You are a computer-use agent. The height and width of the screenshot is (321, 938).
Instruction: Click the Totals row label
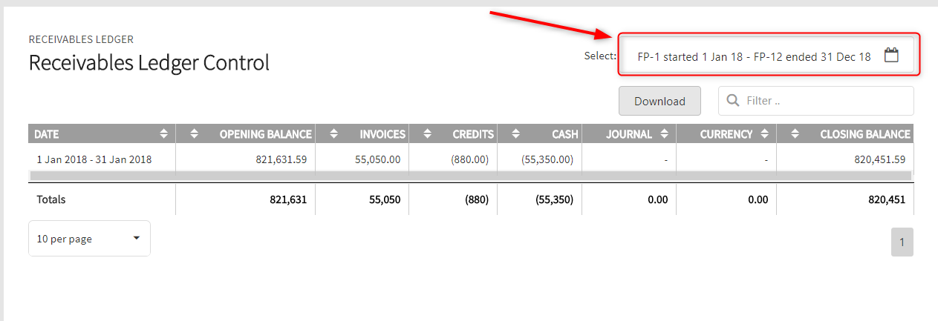51,199
